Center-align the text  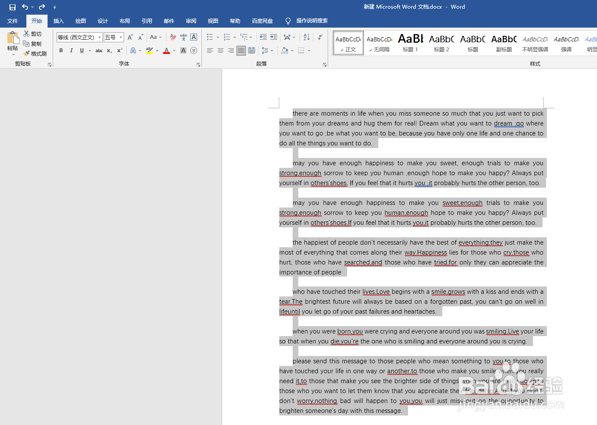(220, 50)
